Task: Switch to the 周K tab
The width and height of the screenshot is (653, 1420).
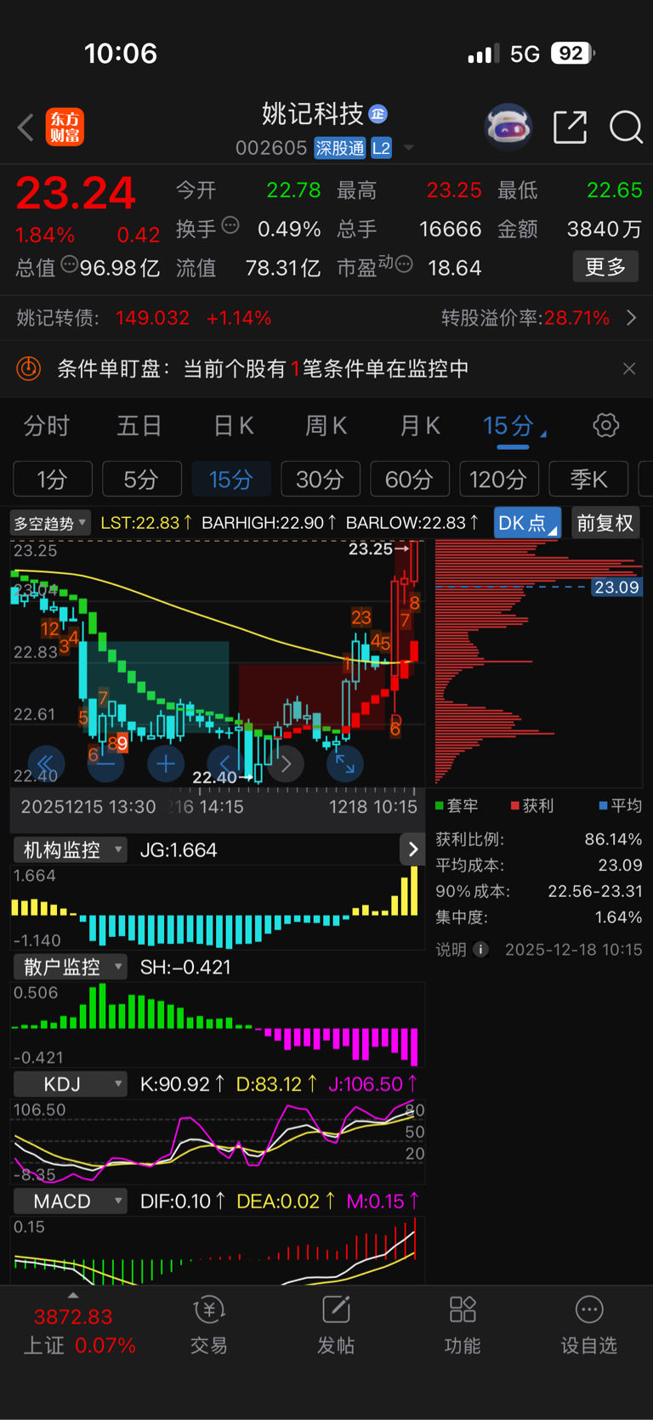Action: pos(326,425)
